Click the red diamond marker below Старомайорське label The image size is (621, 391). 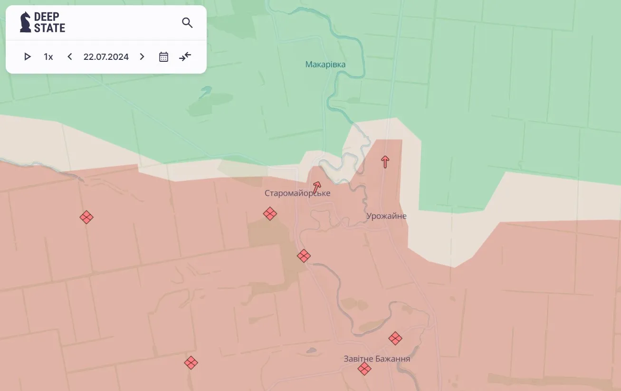pyautogui.click(x=270, y=214)
